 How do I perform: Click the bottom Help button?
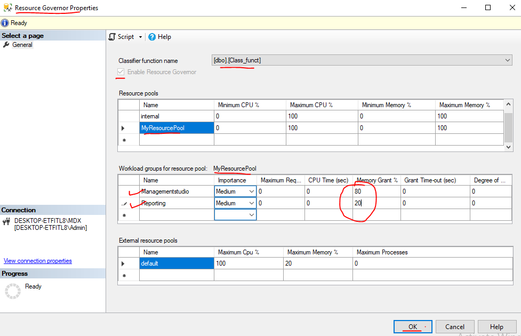pos(496,327)
